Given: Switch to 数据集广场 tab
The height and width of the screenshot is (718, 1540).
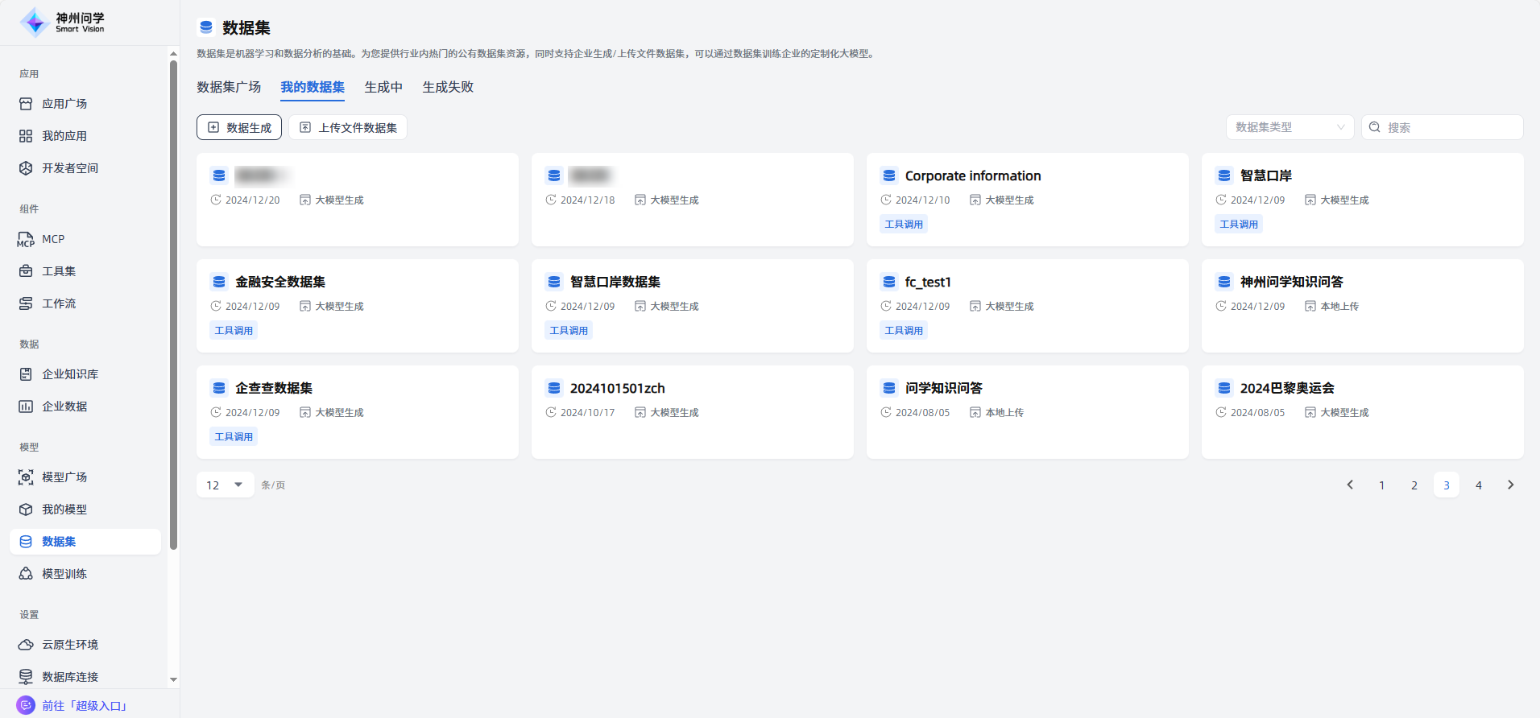Looking at the screenshot, I should click(x=229, y=87).
